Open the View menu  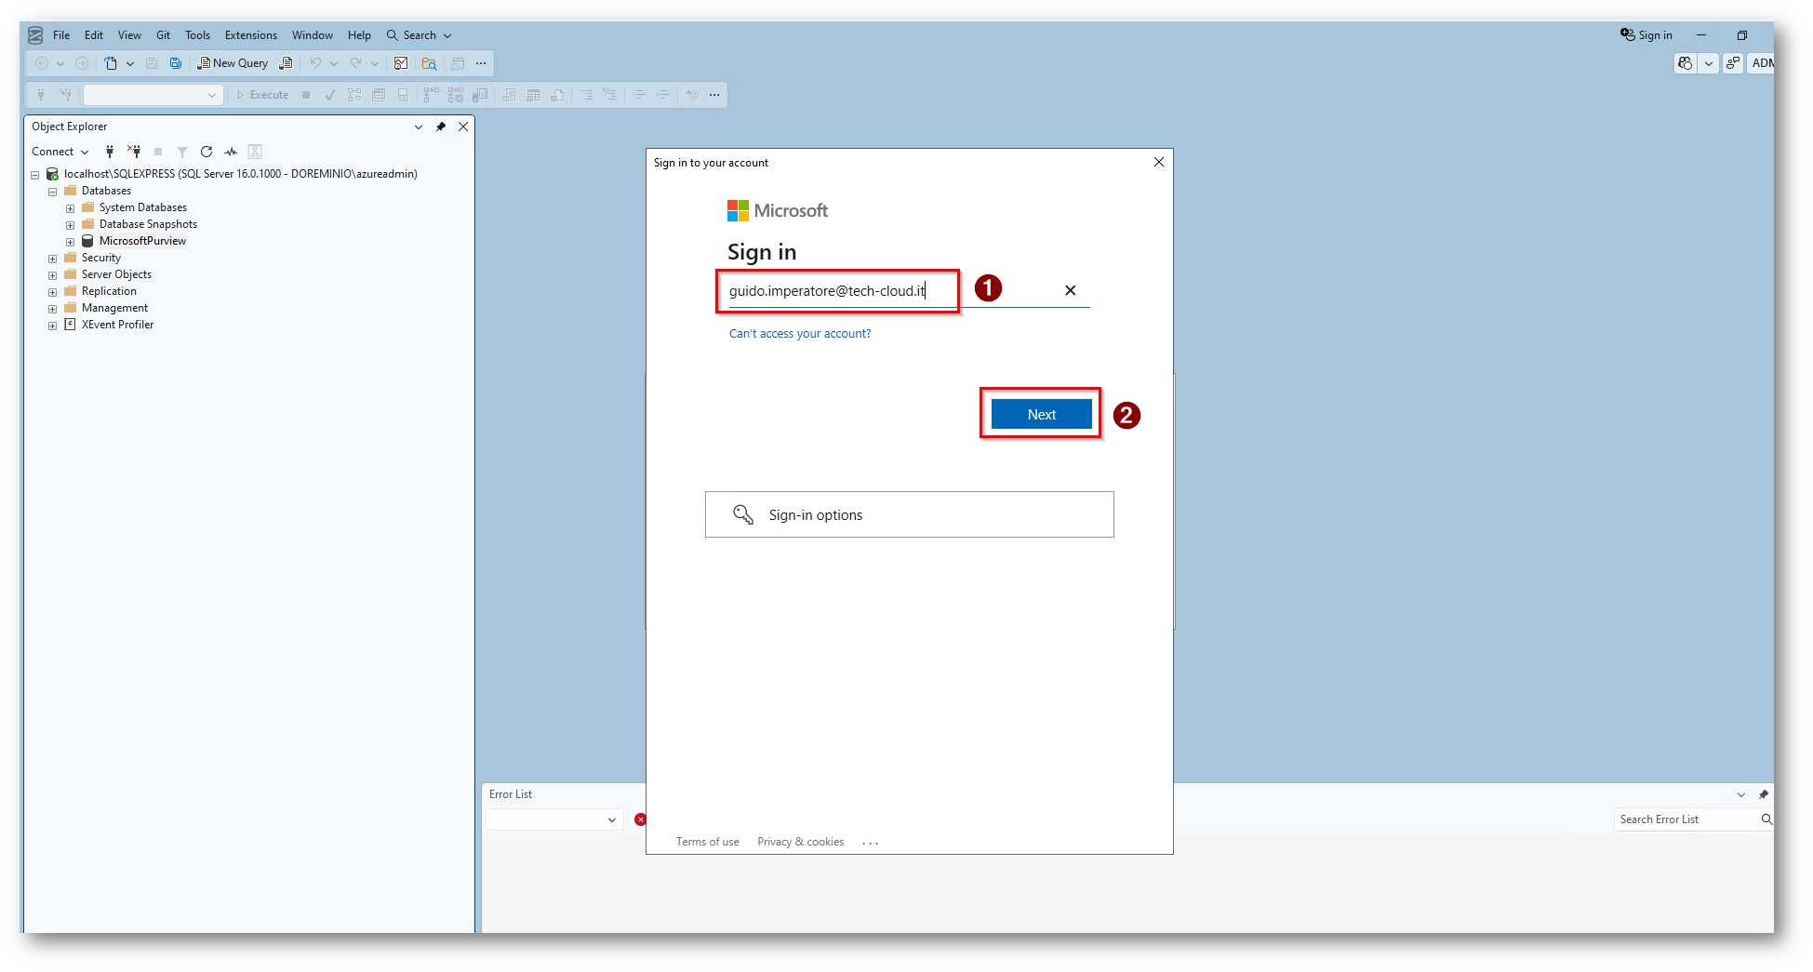point(129,35)
